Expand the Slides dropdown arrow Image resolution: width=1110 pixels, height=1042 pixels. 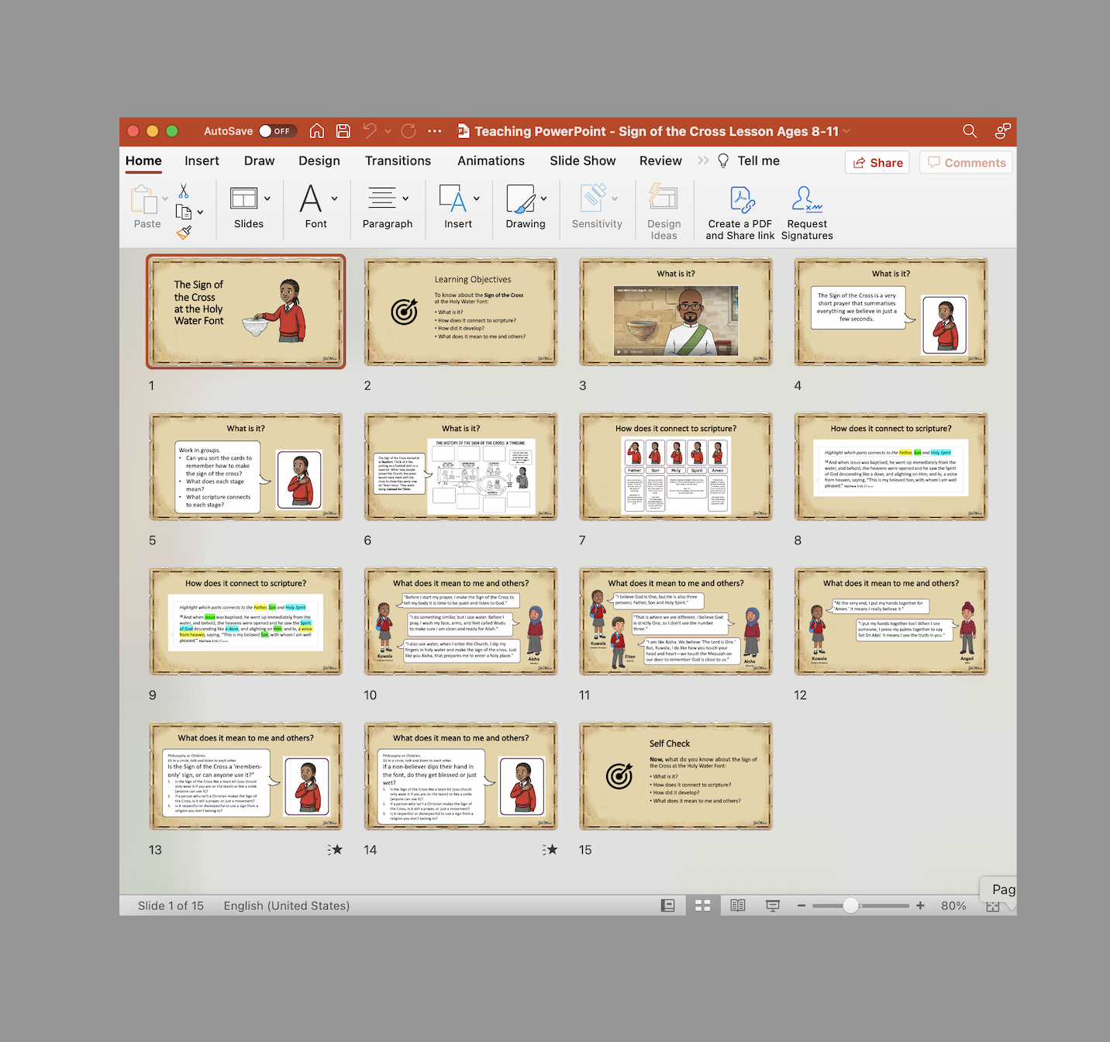tap(267, 198)
